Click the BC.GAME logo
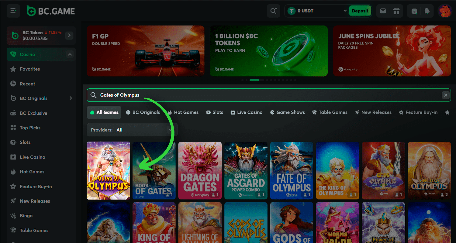This screenshot has width=456, height=243. tap(51, 11)
